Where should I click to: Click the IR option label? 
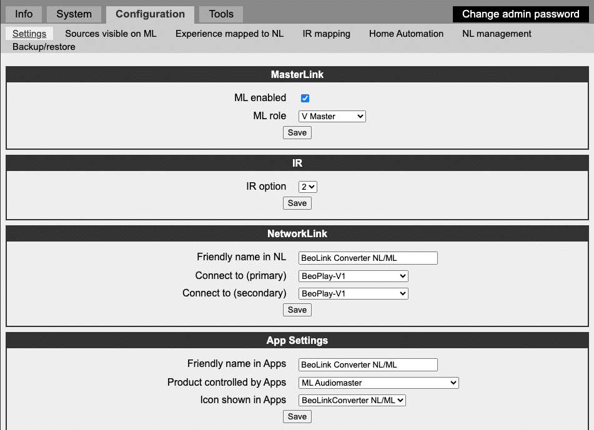point(266,186)
